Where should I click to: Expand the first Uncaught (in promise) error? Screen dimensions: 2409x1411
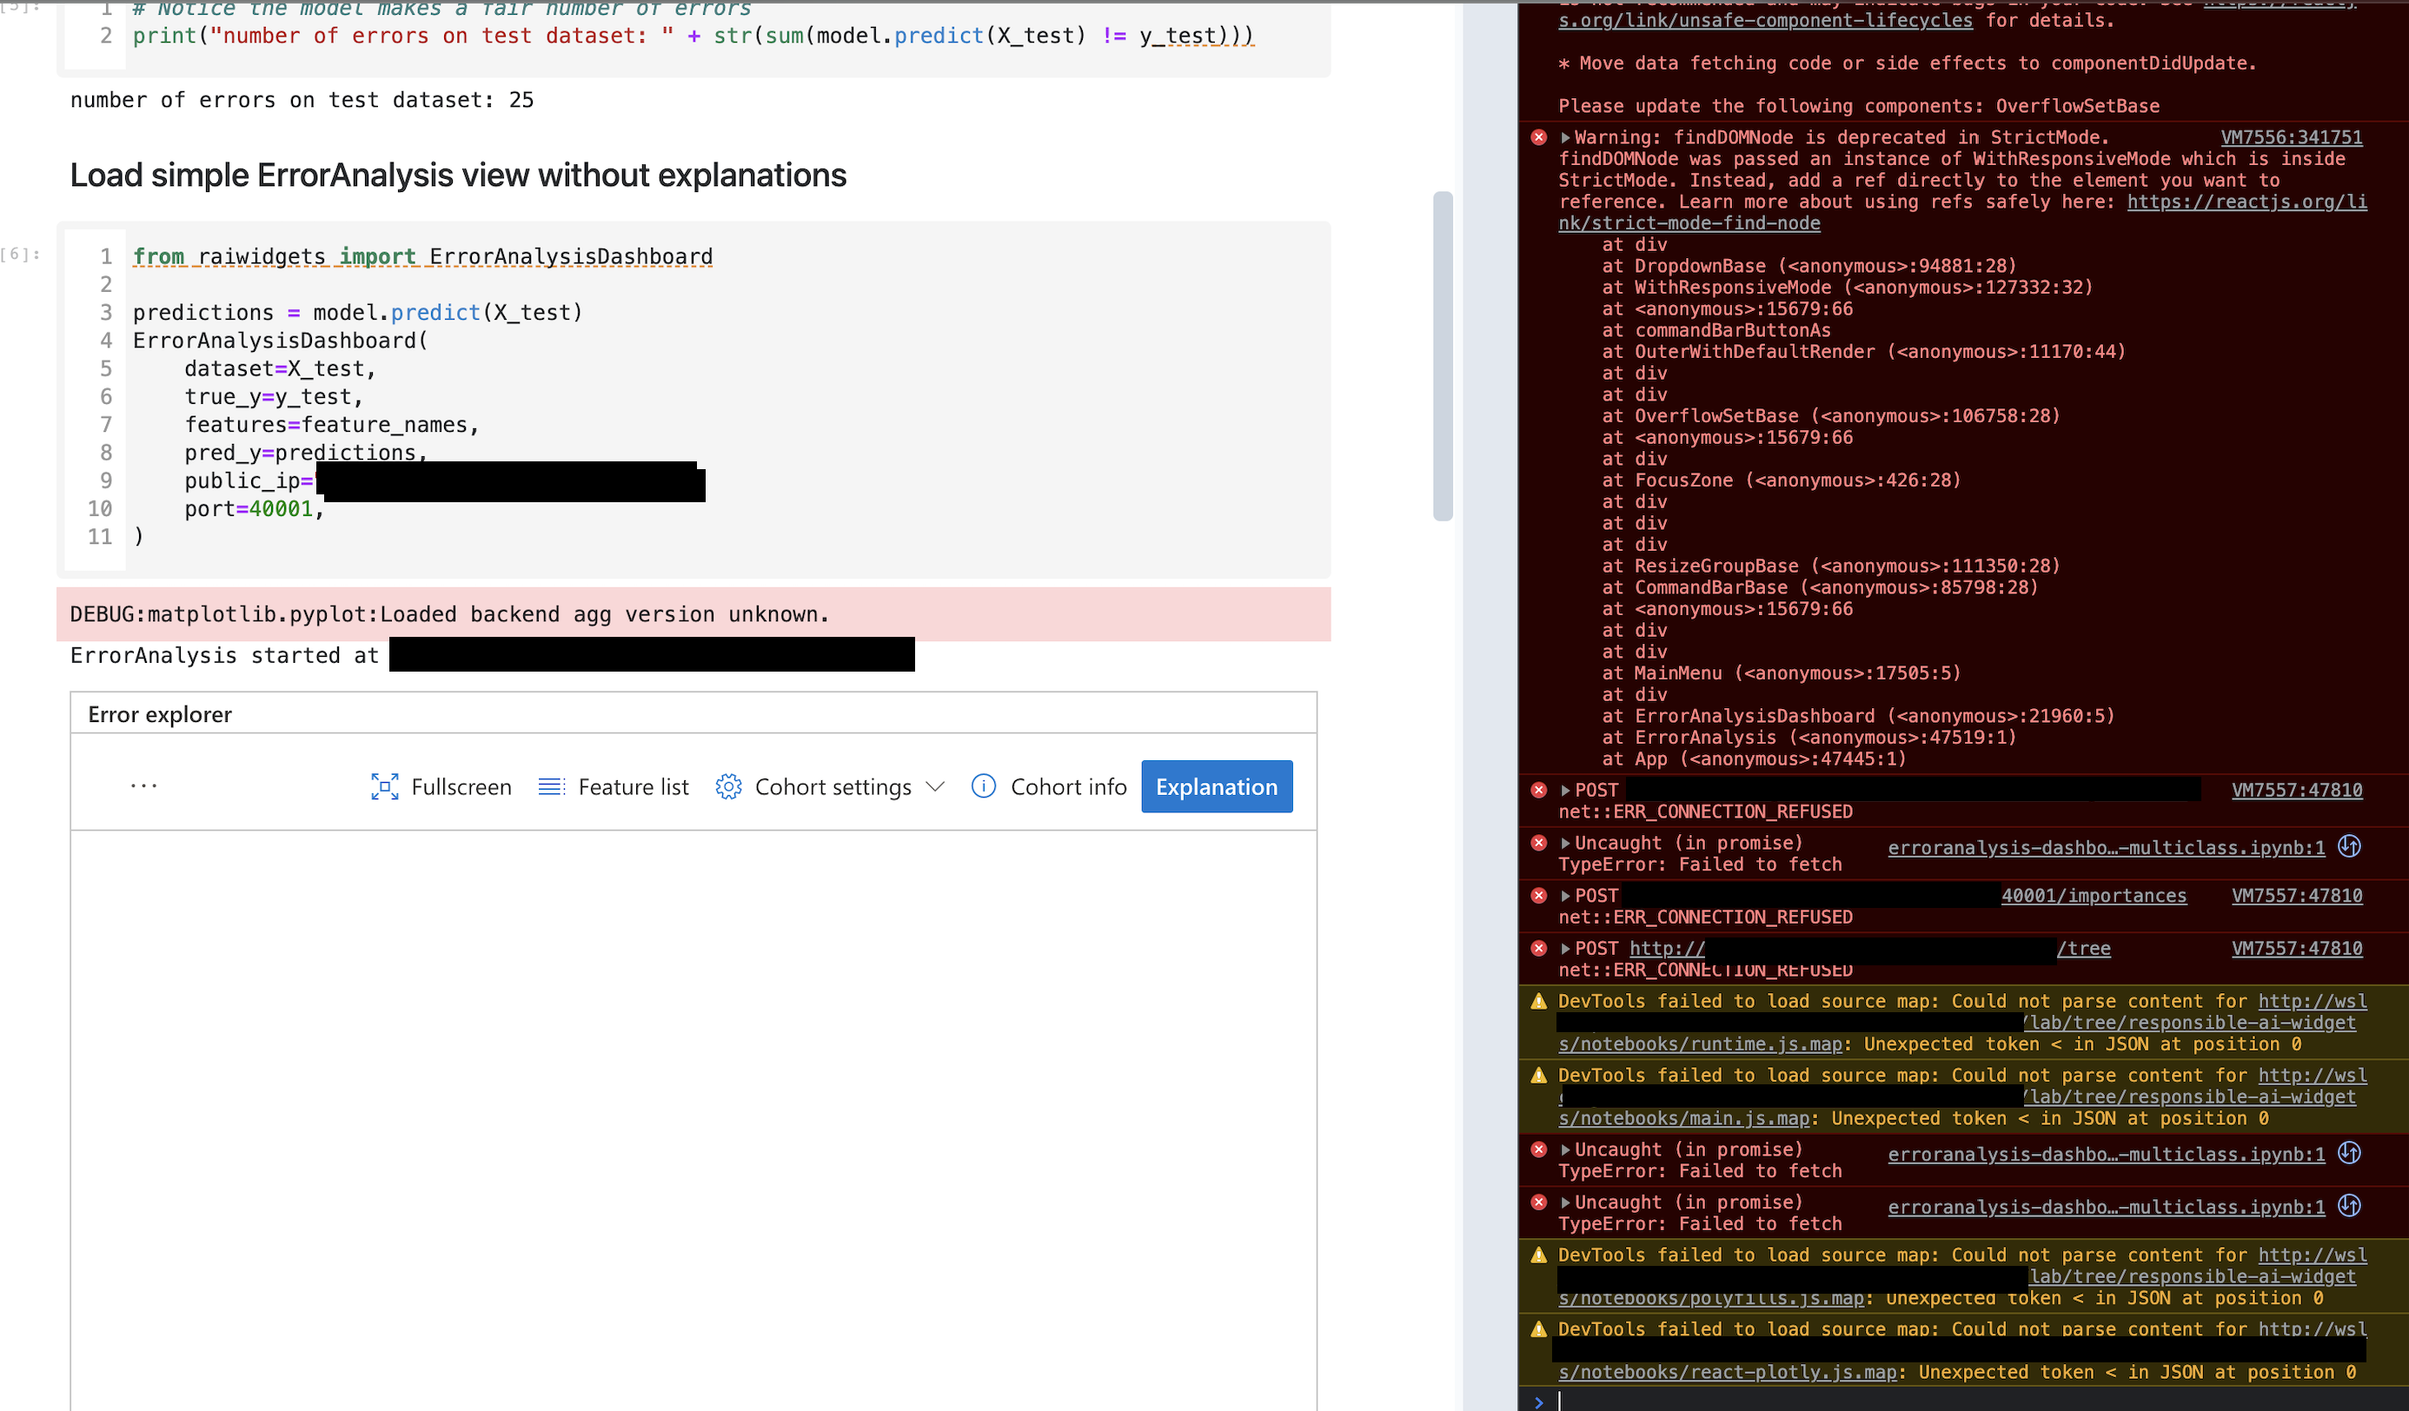point(1565,843)
